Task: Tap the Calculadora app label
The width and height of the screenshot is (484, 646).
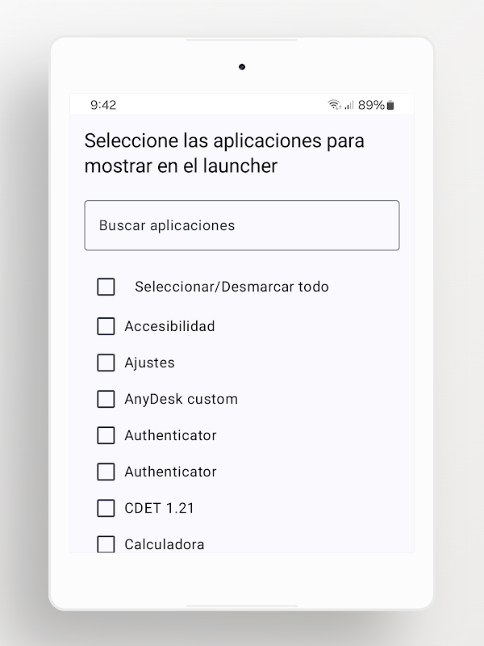Action: pos(164,543)
